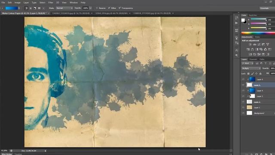Screen dimensions: 275x155
Task: Open the gradient Mode dropdown
Action: [64, 8]
